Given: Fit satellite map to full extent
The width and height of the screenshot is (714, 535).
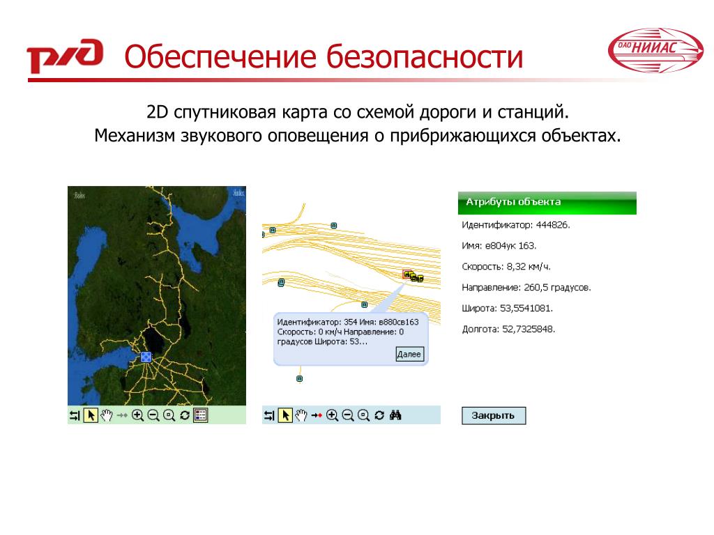Looking at the screenshot, I should 169,415.
